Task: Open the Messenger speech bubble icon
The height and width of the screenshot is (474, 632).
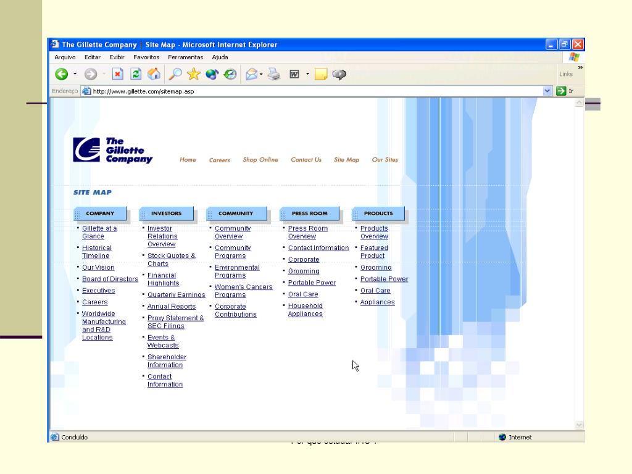Action: tap(339, 75)
